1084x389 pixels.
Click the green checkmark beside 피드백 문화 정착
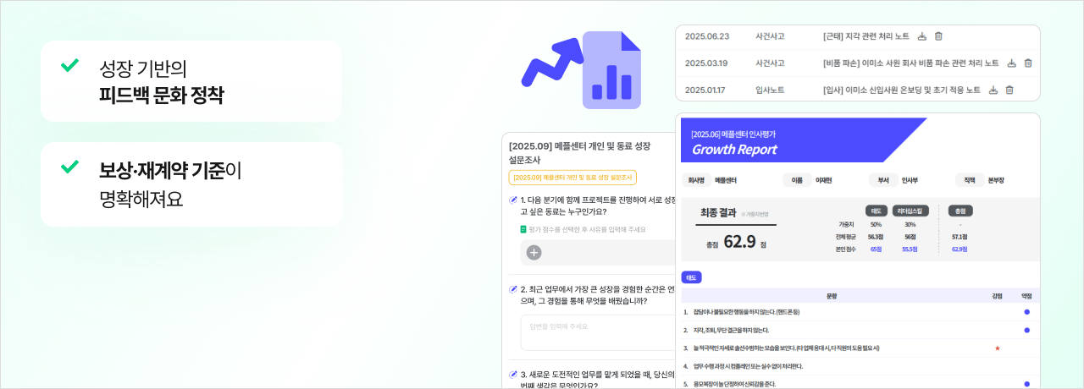[x=70, y=65]
